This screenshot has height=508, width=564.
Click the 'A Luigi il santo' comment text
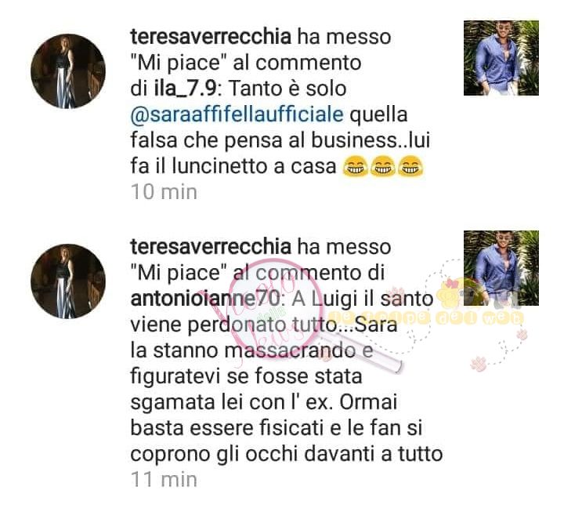click(362, 299)
